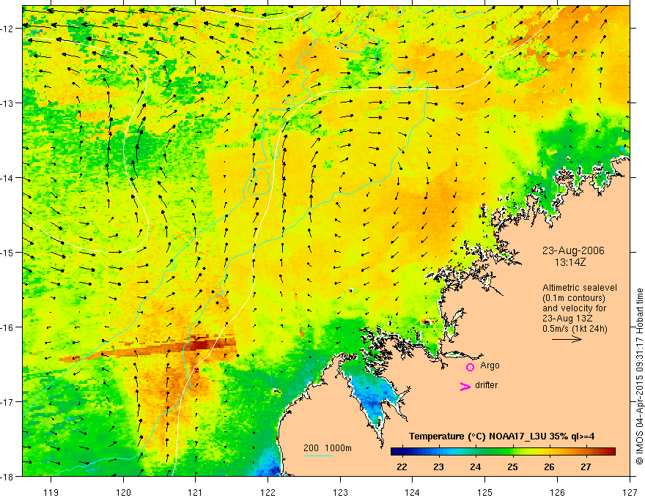Click the longitude axis label 126
The height and width of the screenshot is (498, 645).
click(x=557, y=492)
